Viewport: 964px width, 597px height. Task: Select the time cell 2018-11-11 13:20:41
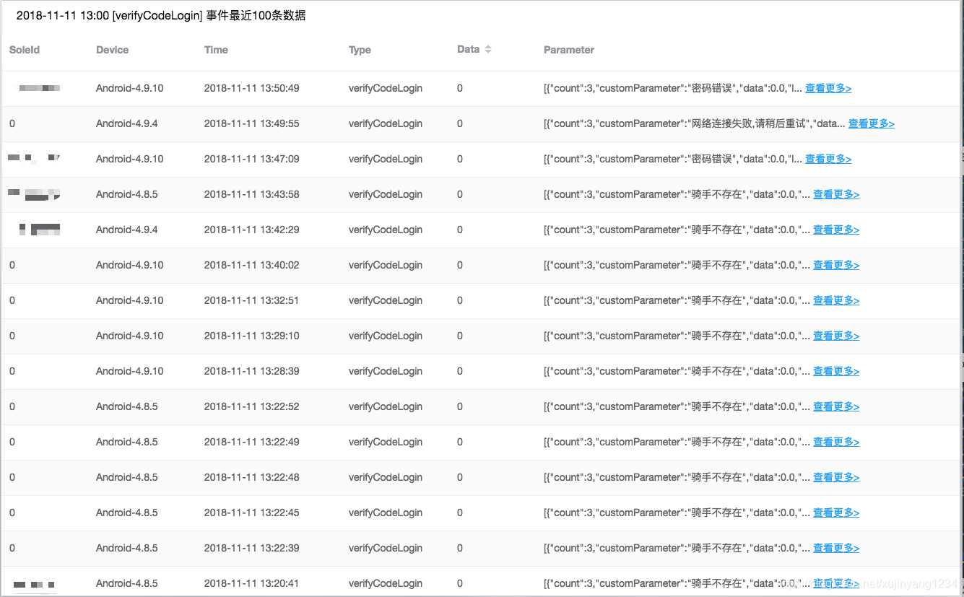pos(251,583)
